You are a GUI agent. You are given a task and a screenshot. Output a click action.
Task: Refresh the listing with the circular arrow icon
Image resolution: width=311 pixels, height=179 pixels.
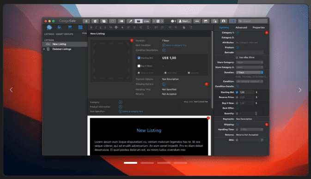[x=112, y=21]
